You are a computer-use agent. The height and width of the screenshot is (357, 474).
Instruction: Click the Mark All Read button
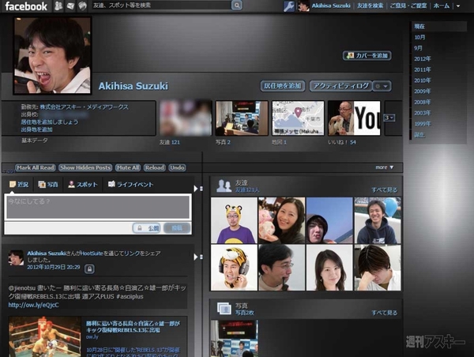pyautogui.click(x=36, y=167)
